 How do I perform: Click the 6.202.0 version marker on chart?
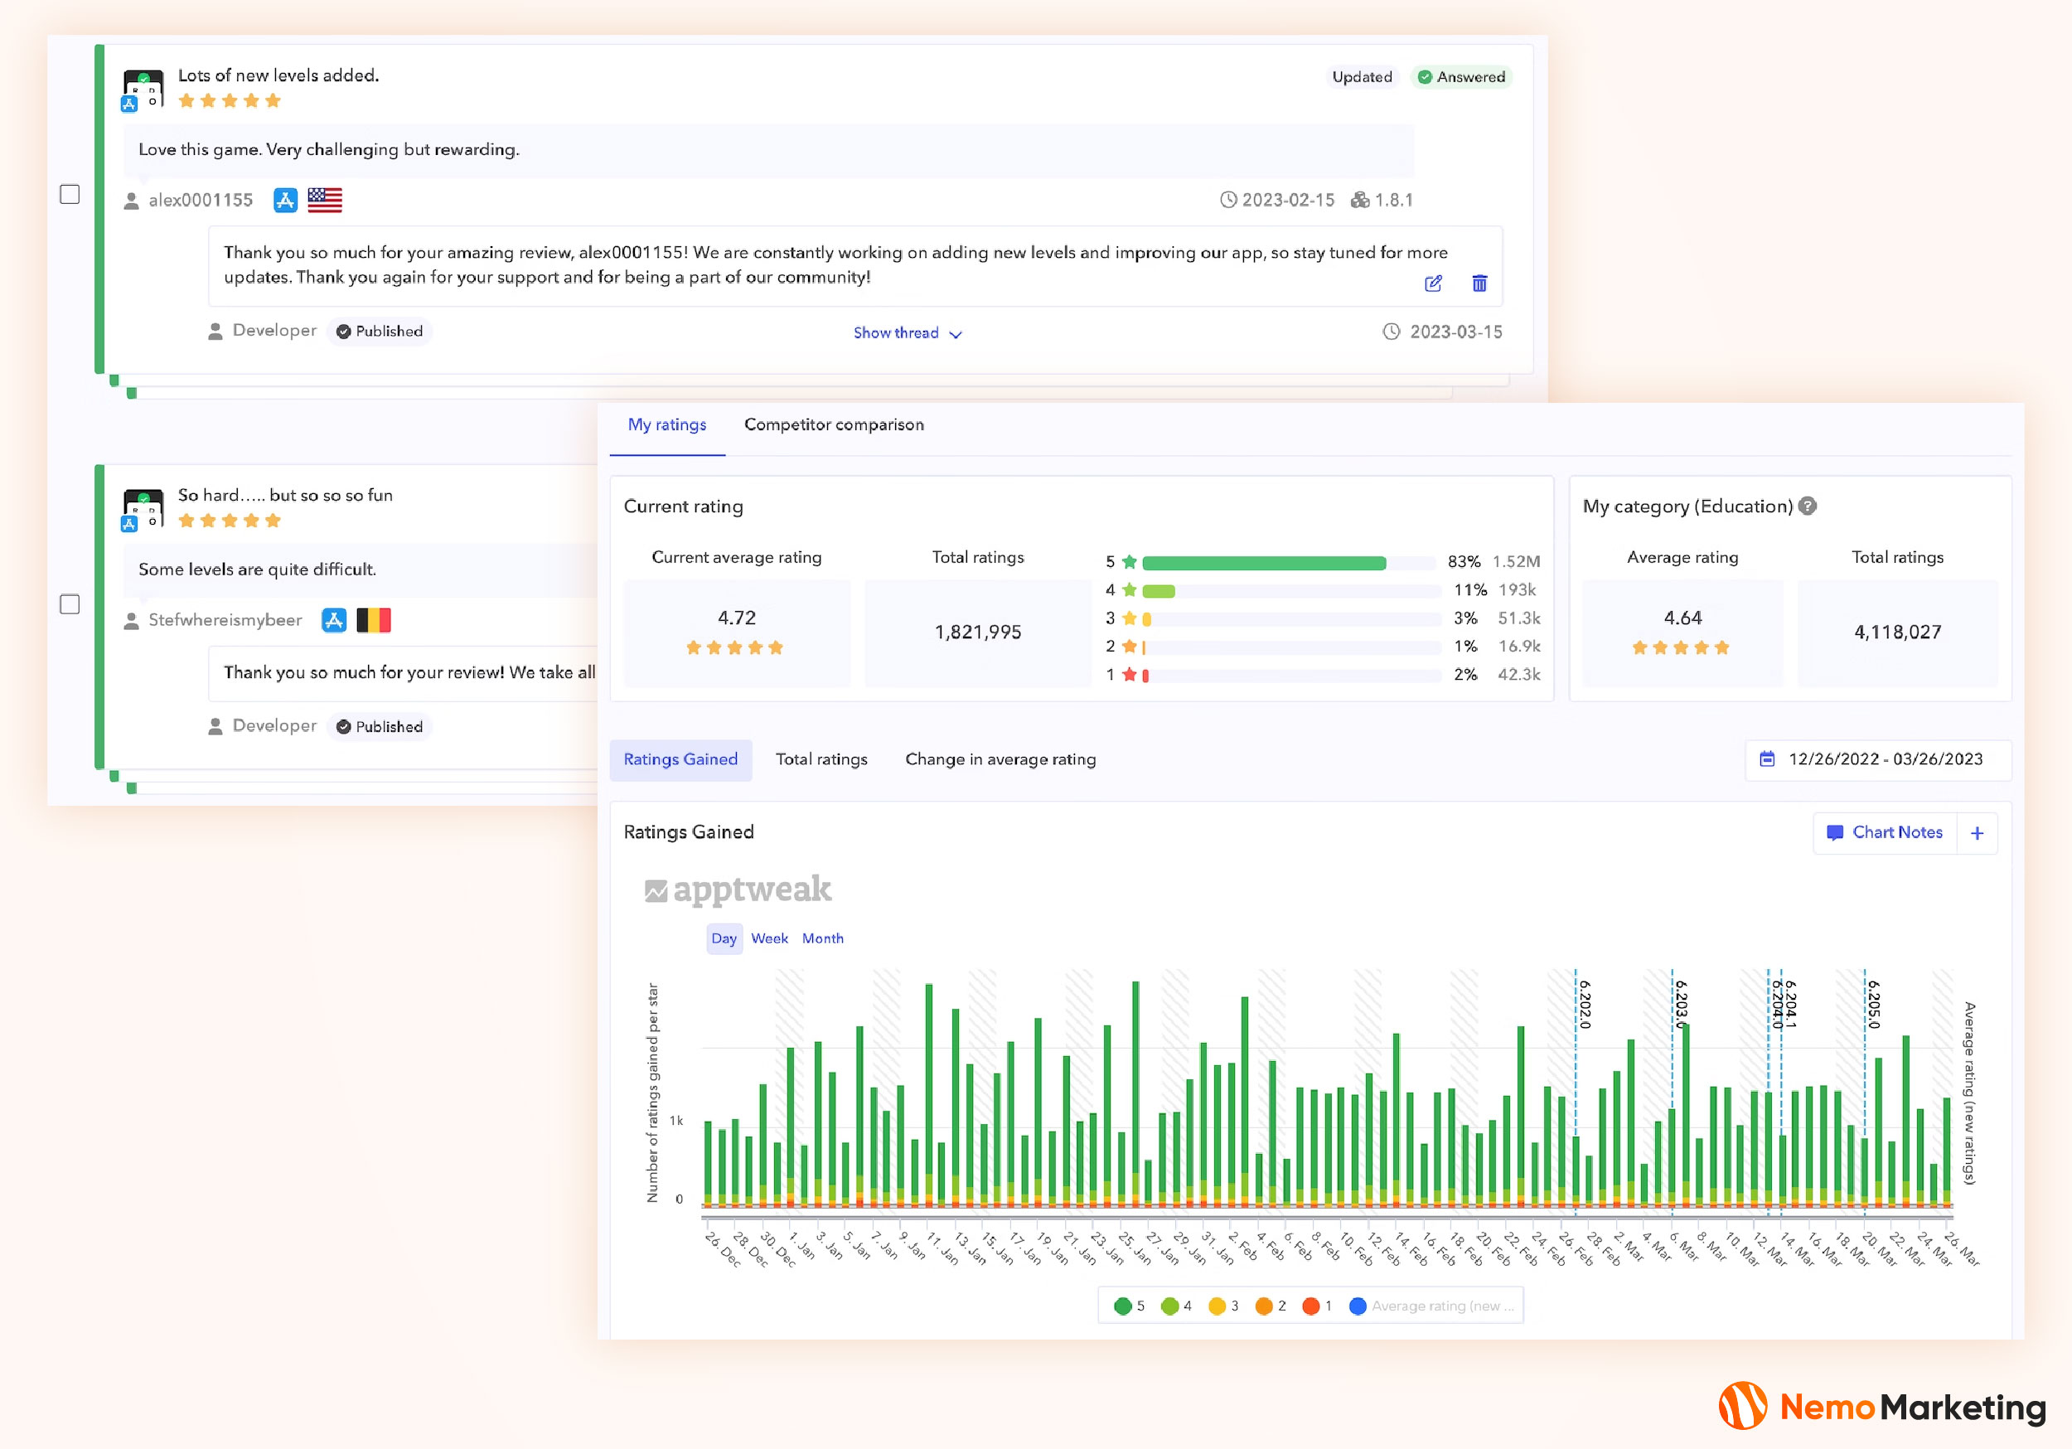(1585, 1004)
